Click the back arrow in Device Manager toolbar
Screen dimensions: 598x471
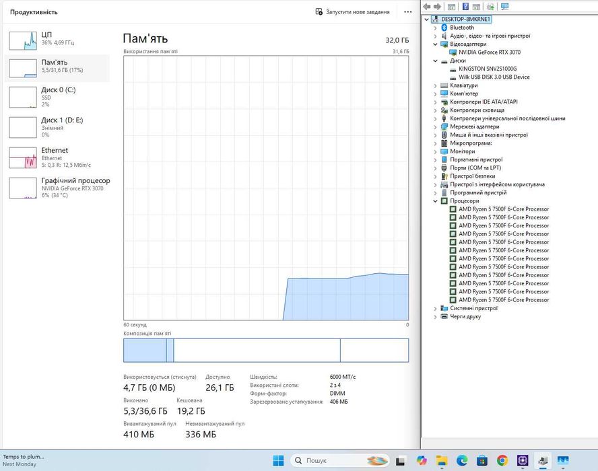427,7
